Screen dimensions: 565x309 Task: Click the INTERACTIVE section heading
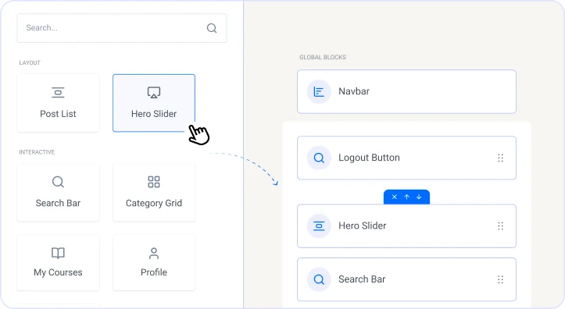coord(37,152)
